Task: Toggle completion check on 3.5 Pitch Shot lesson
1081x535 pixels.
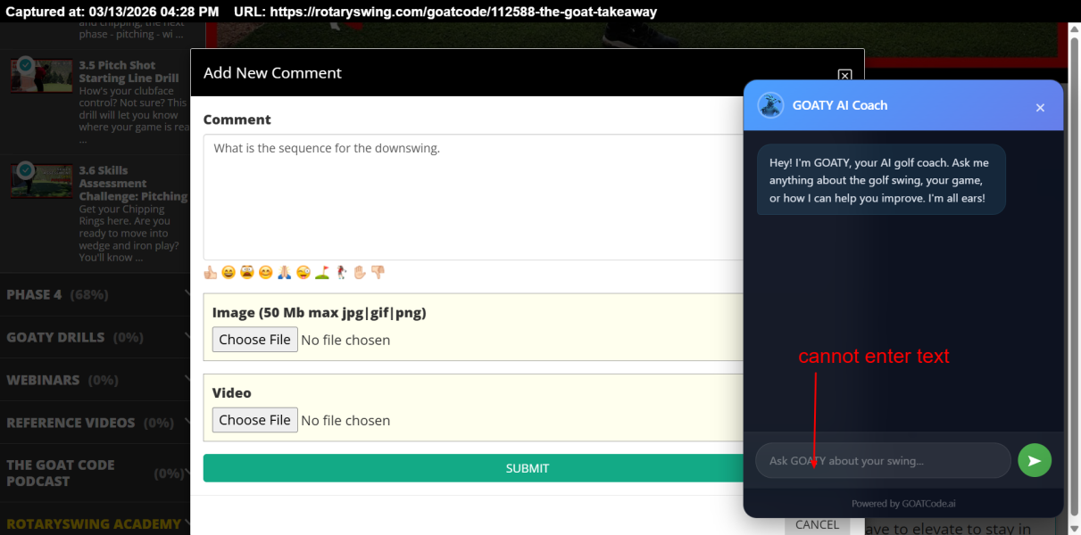Action: click(26, 65)
